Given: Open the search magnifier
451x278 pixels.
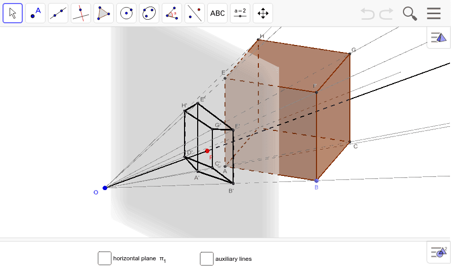Looking at the screenshot, I should coord(410,14).
